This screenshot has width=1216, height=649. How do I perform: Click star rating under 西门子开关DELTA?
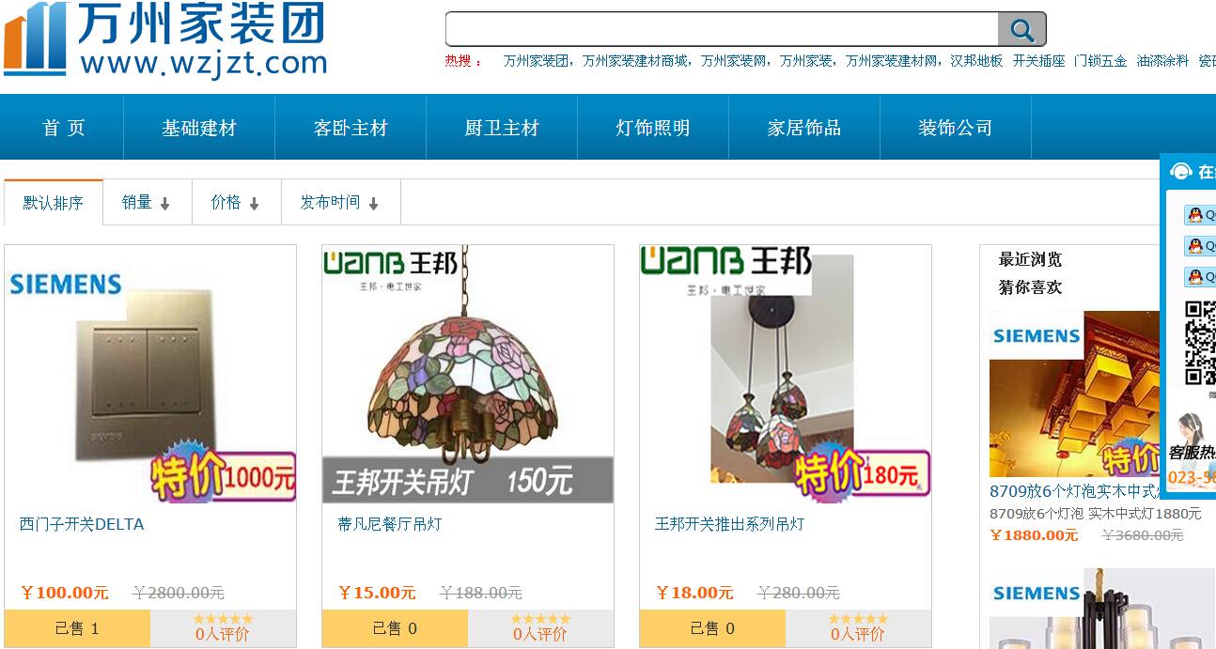point(223,619)
